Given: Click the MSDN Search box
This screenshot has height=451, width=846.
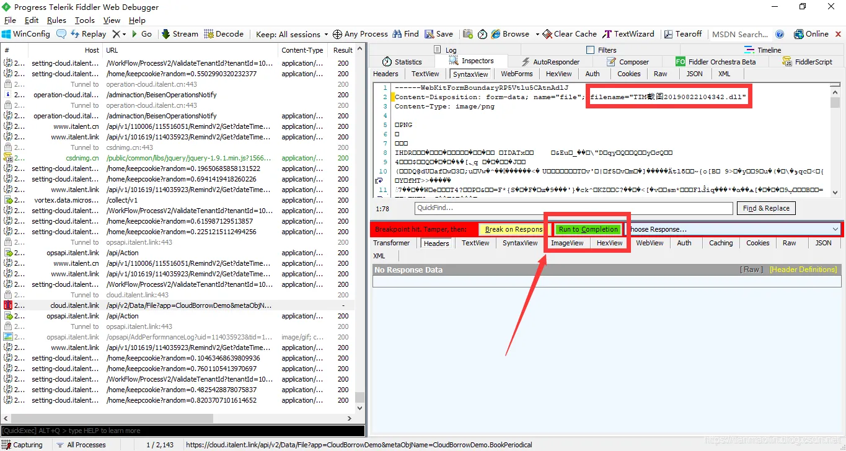Looking at the screenshot, I should point(739,34).
